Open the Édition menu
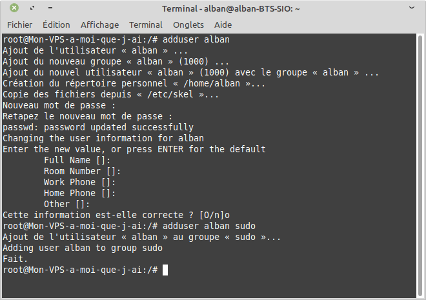 pos(56,25)
